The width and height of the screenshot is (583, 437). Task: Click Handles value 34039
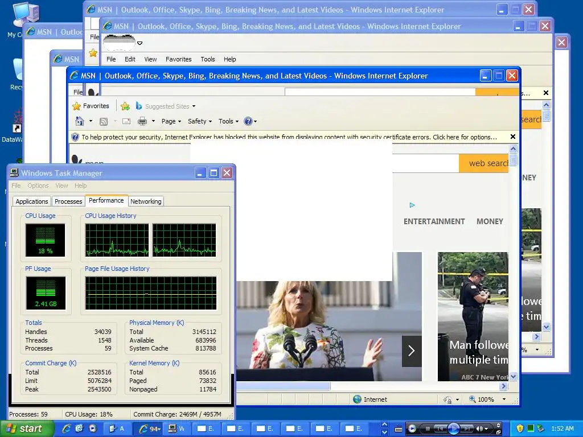[x=102, y=332]
